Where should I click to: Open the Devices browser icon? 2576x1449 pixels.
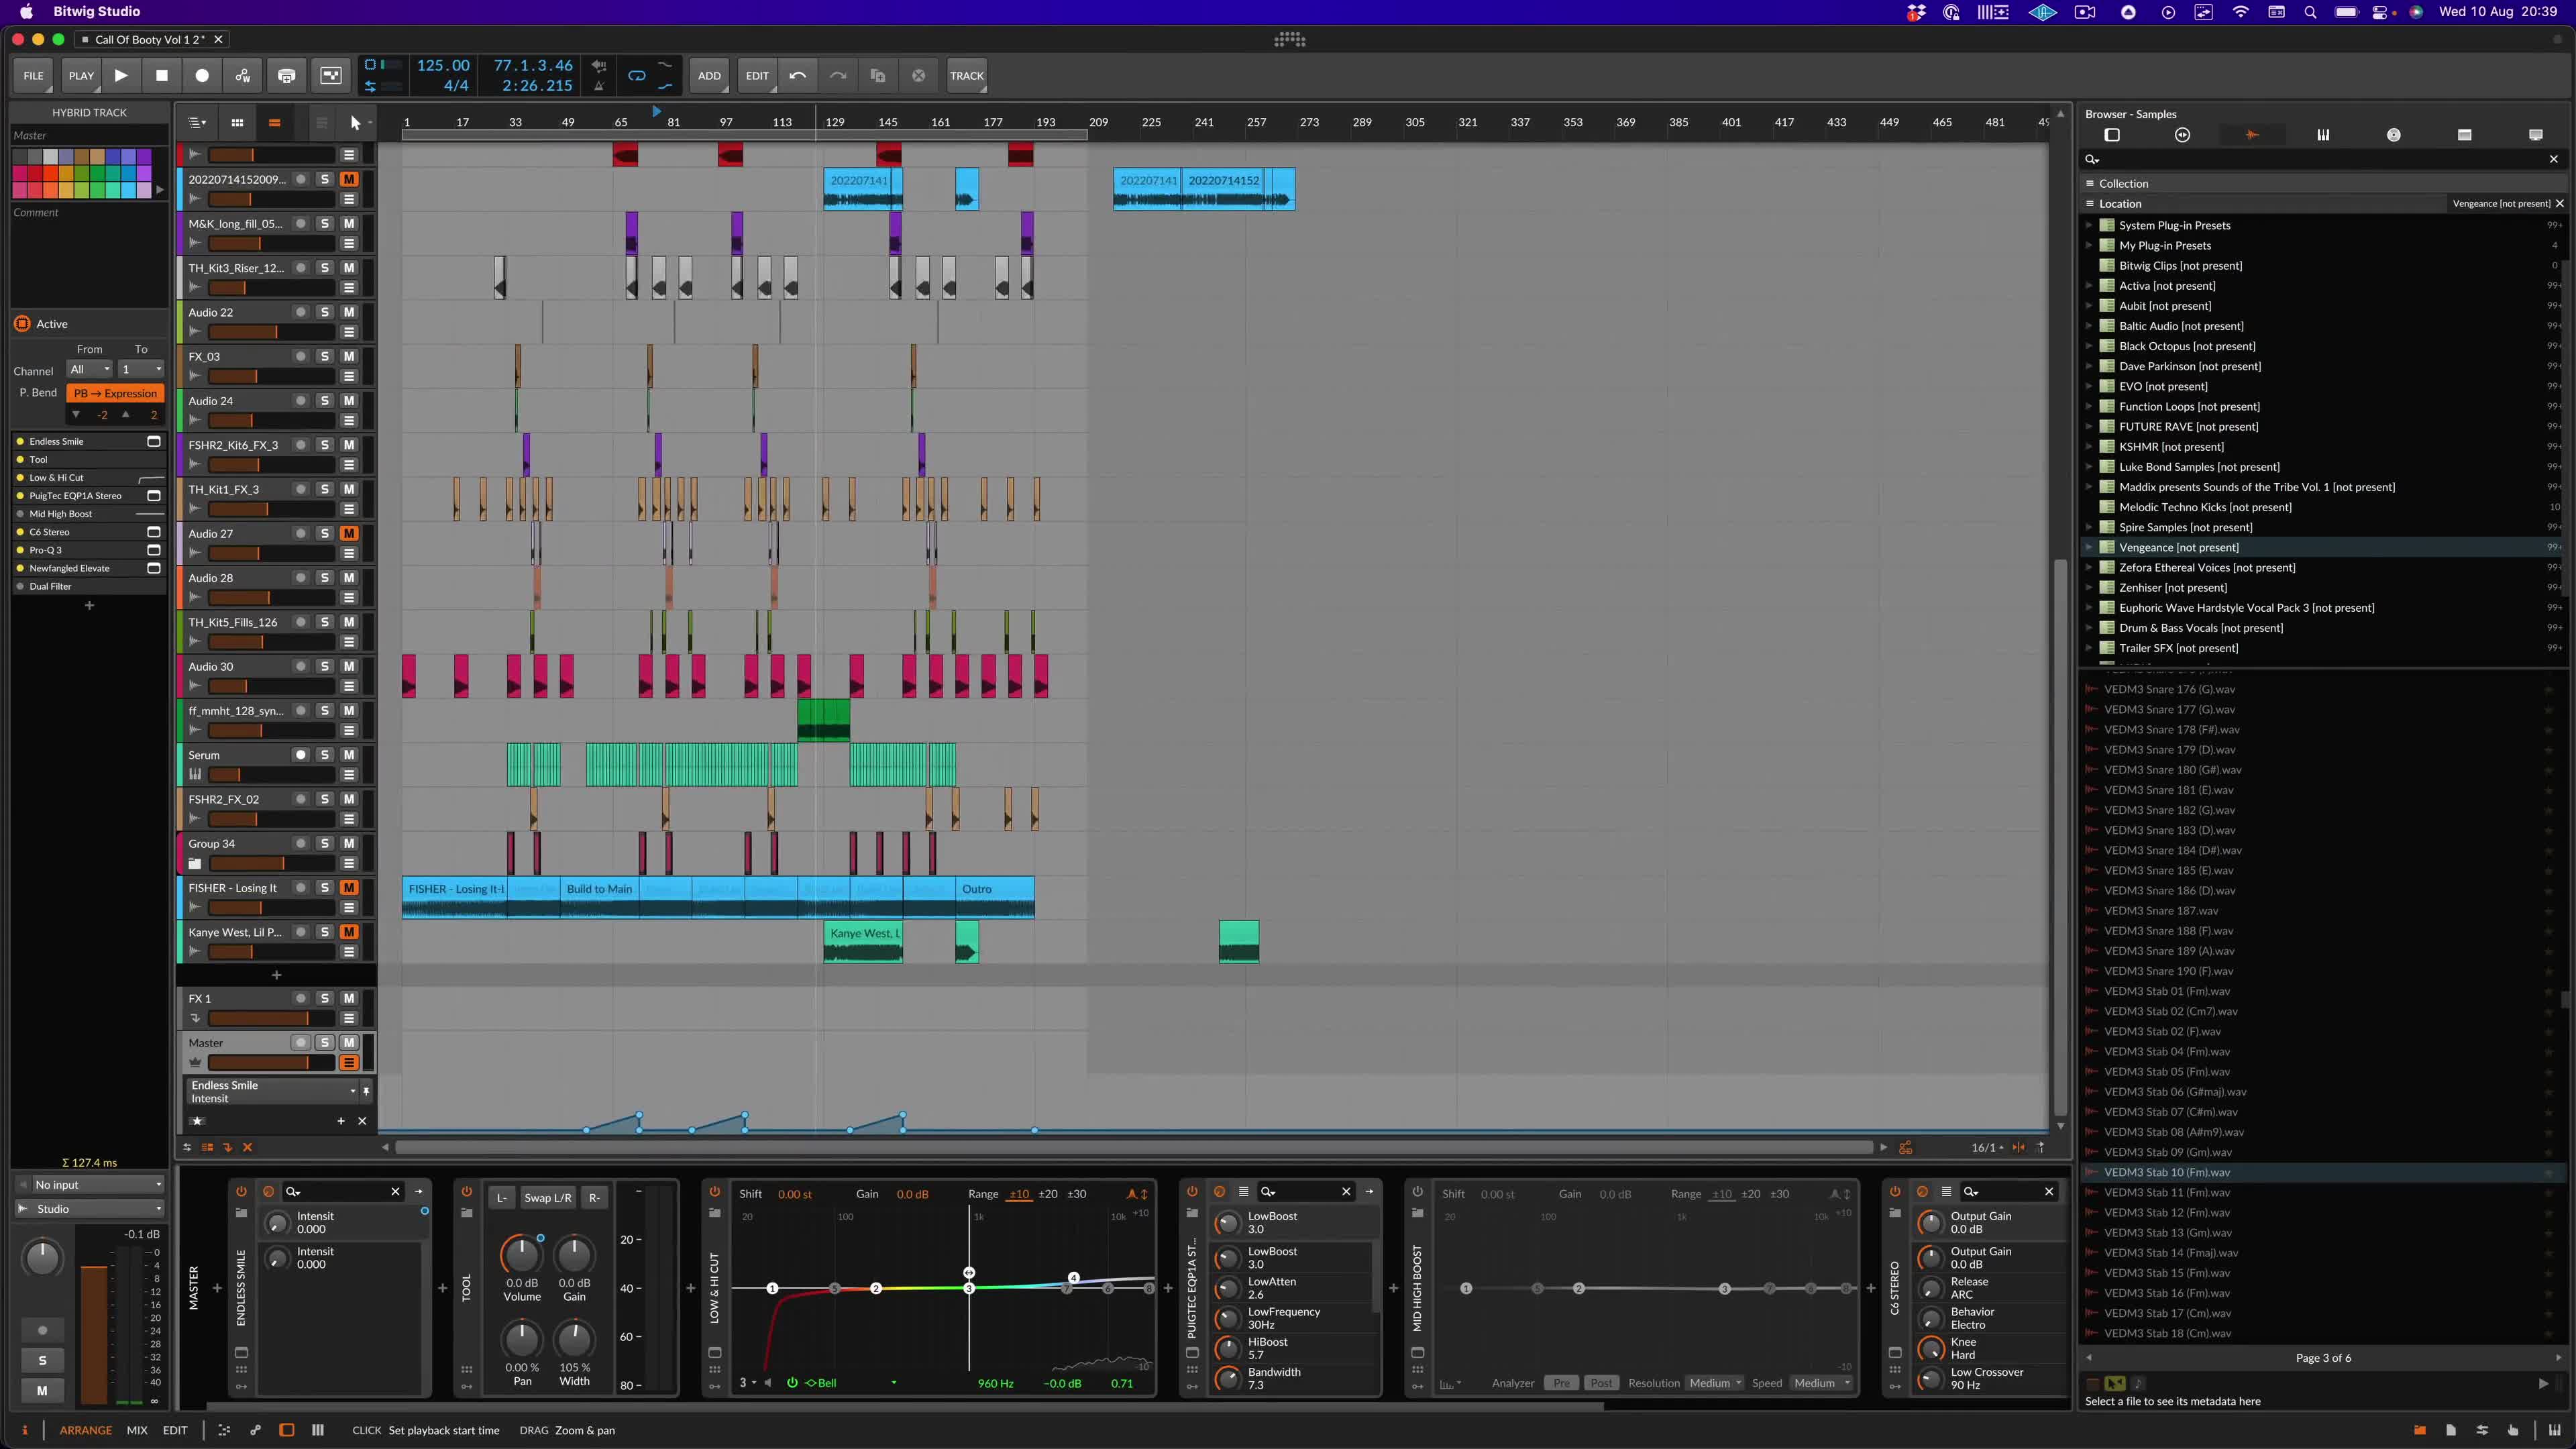2112,135
